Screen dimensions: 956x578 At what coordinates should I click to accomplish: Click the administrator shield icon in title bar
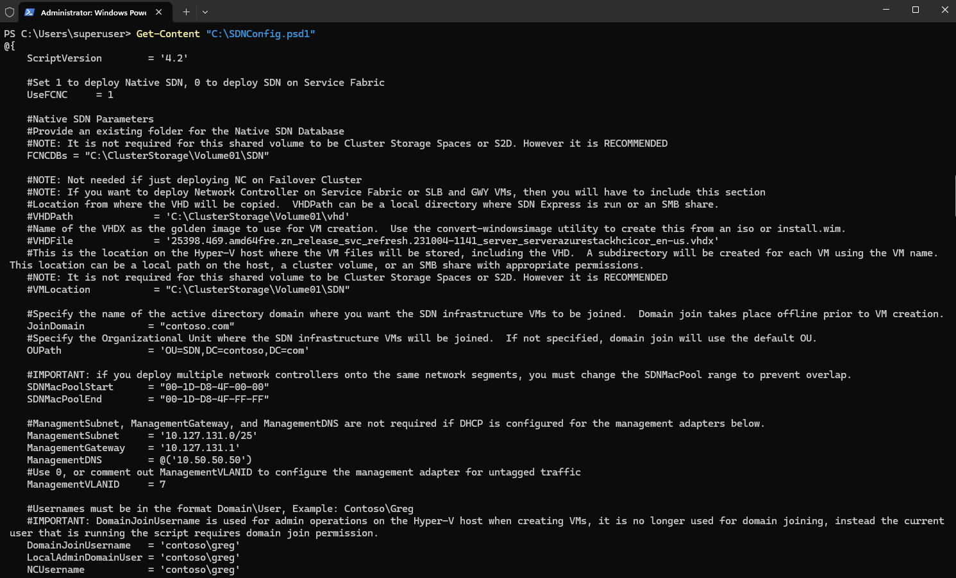[10, 12]
